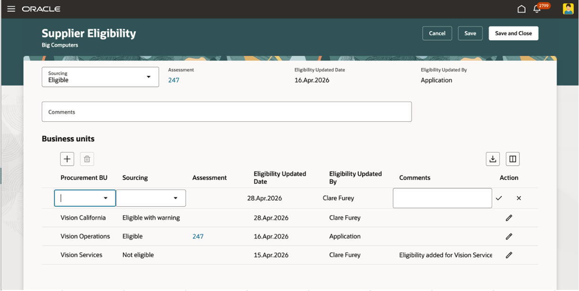Click the delete trash icon
579x291 pixels.
click(87, 159)
